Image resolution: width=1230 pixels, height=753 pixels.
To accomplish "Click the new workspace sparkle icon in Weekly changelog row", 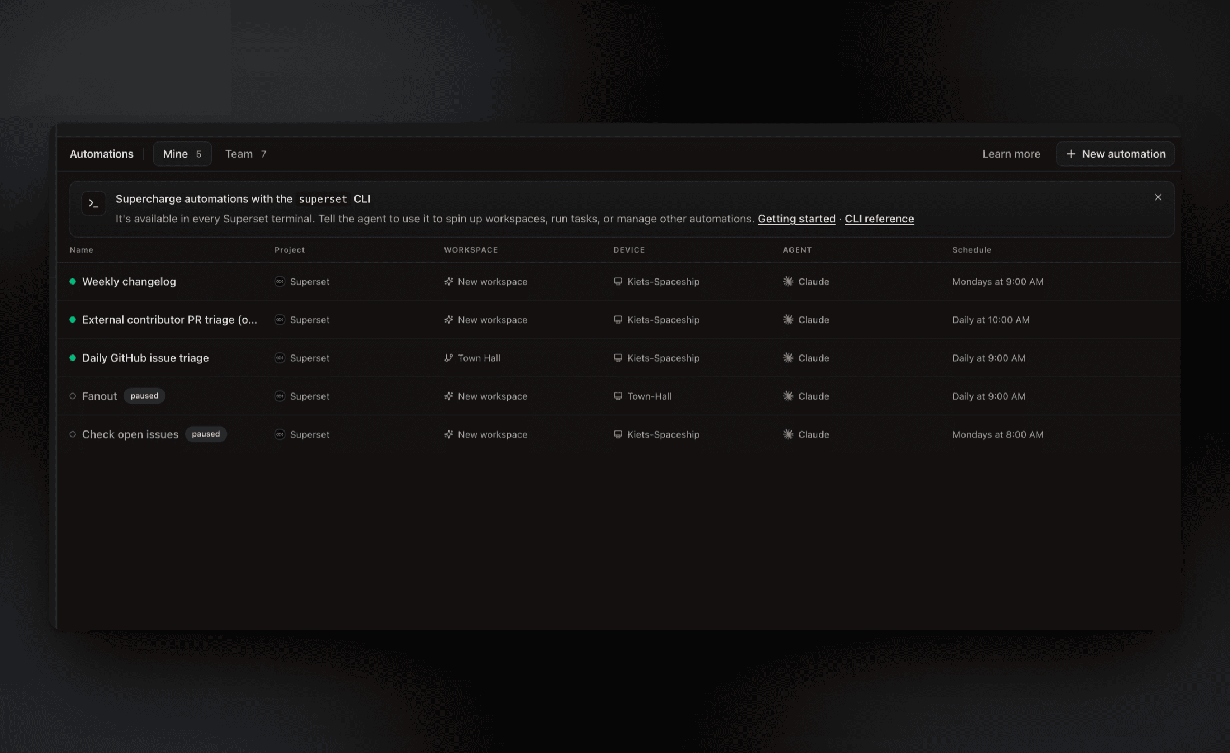I will tap(448, 281).
